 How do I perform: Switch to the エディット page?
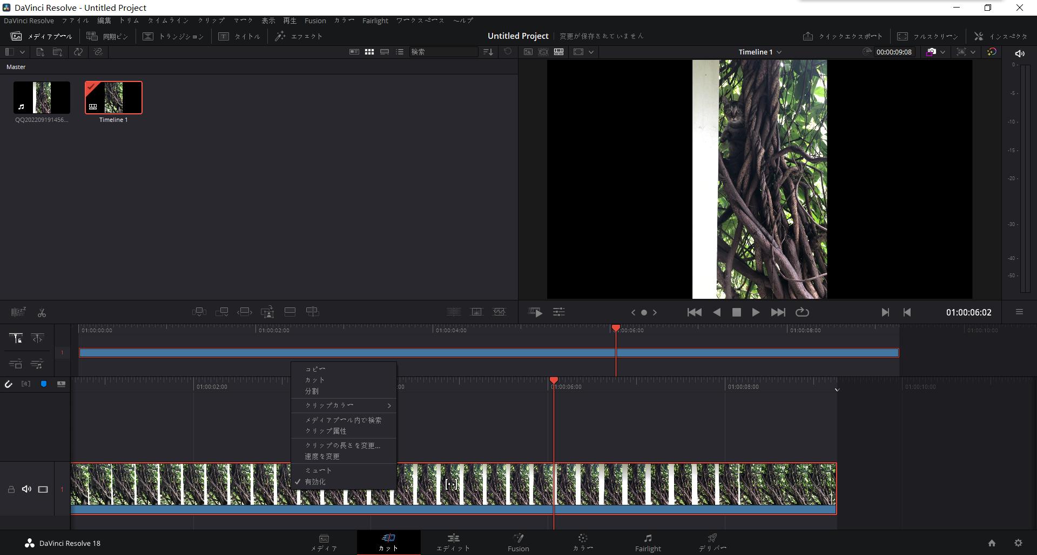[453, 542]
